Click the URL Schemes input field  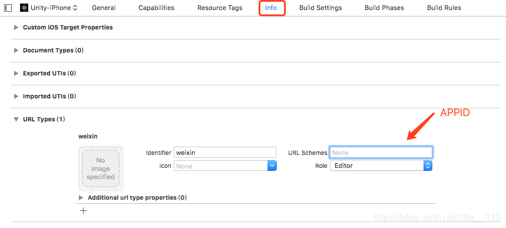(381, 153)
